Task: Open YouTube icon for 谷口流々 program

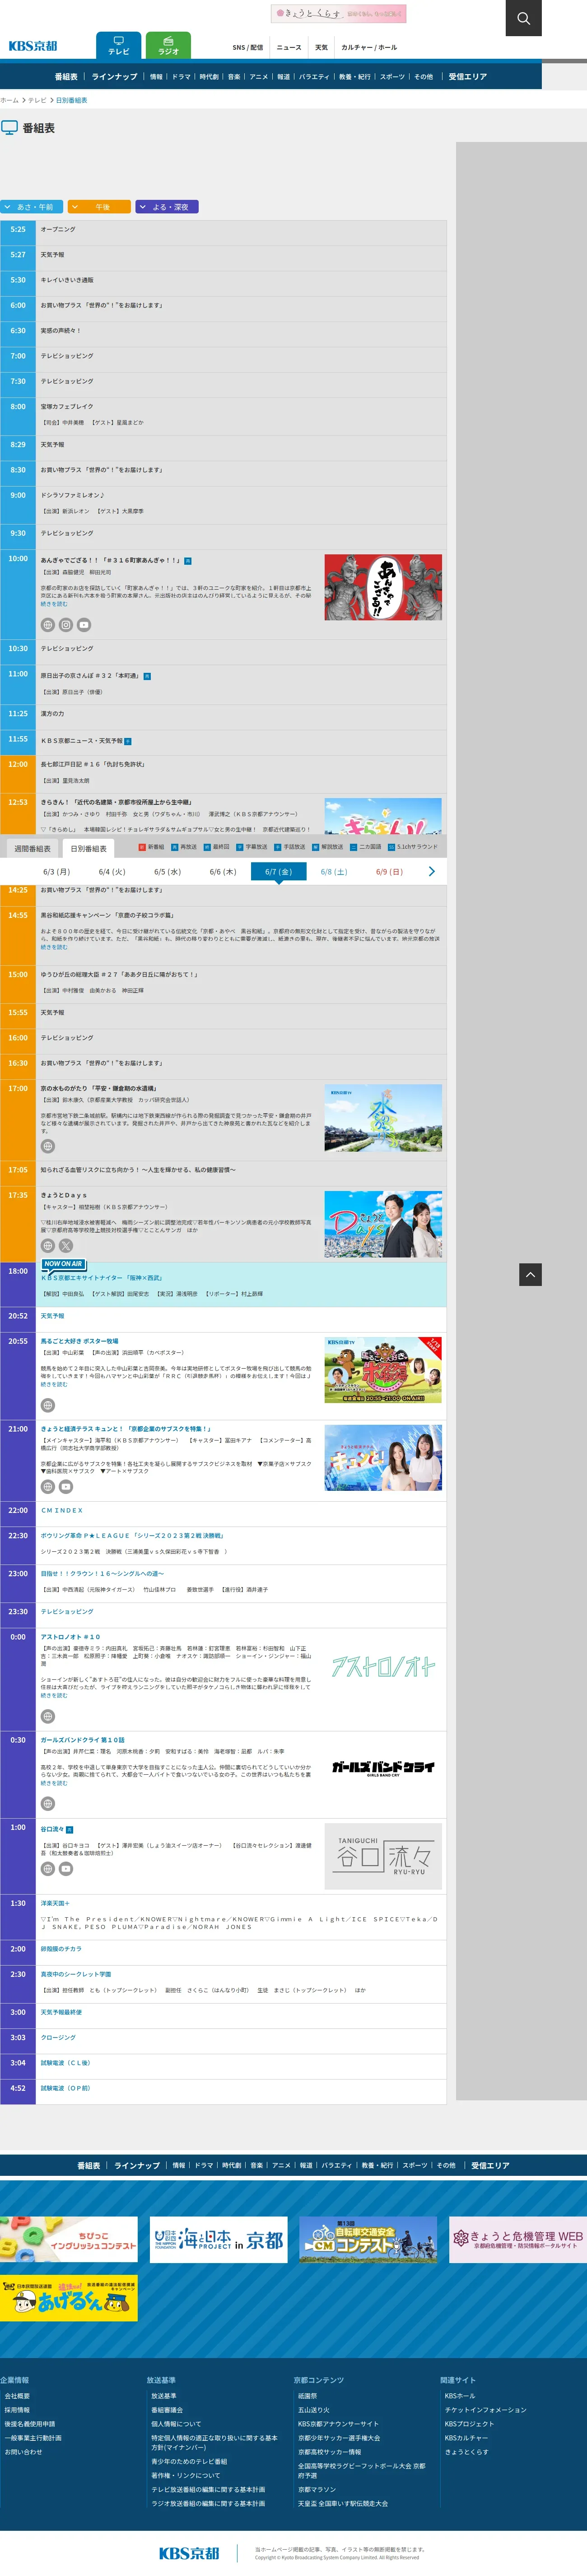Action: click(66, 1869)
